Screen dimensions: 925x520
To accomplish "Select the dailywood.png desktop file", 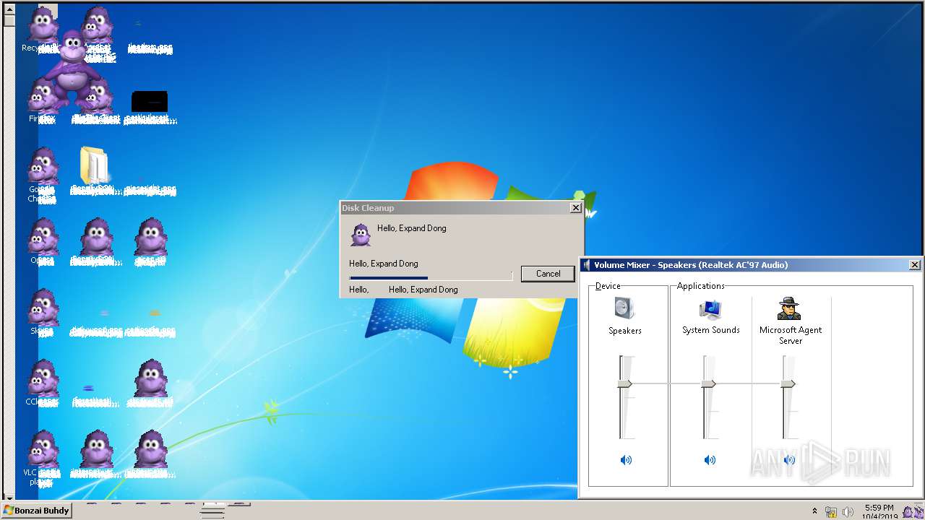I will (x=96, y=323).
